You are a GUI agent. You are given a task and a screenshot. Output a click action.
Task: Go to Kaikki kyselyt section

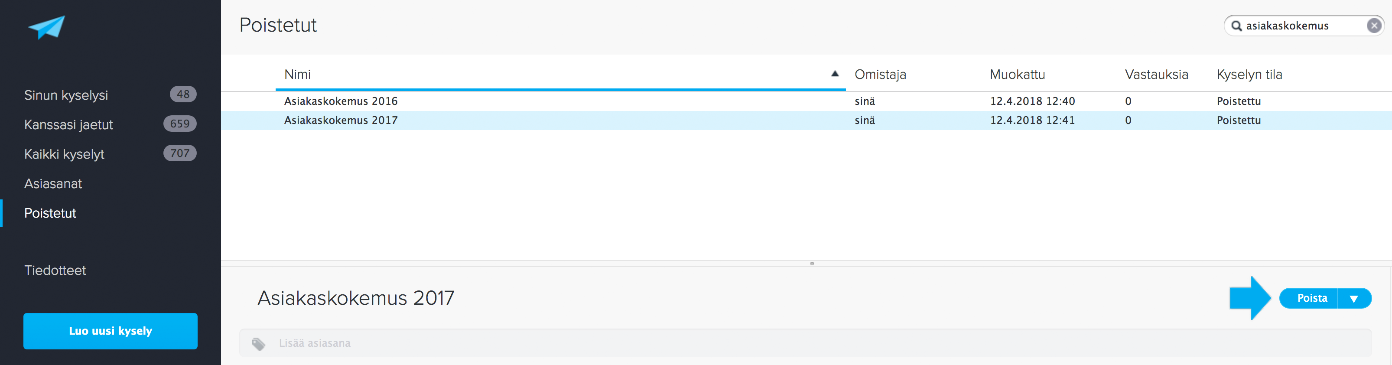click(x=64, y=154)
